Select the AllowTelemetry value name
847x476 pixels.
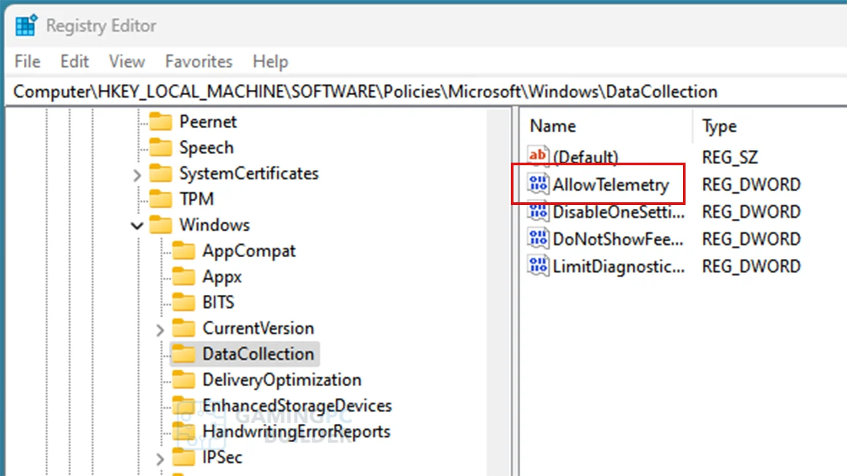(611, 184)
